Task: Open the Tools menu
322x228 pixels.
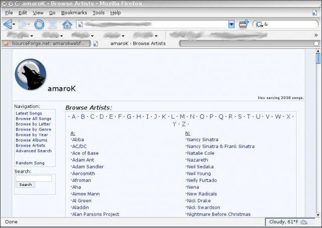Action: pyautogui.click(x=99, y=13)
